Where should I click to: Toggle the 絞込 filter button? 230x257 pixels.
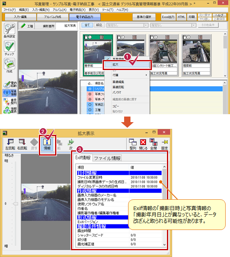99,25
